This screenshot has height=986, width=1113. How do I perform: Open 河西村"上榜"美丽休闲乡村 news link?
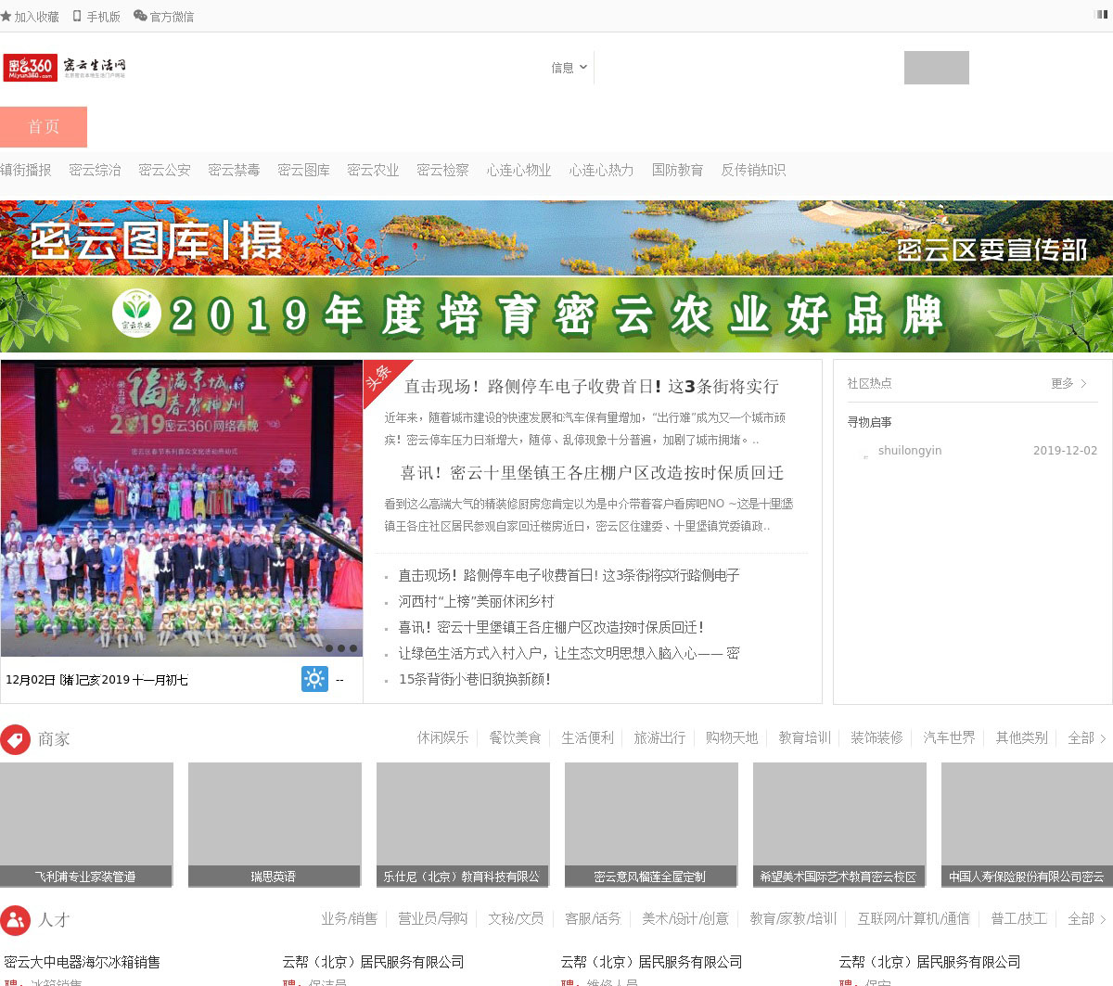tap(476, 601)
